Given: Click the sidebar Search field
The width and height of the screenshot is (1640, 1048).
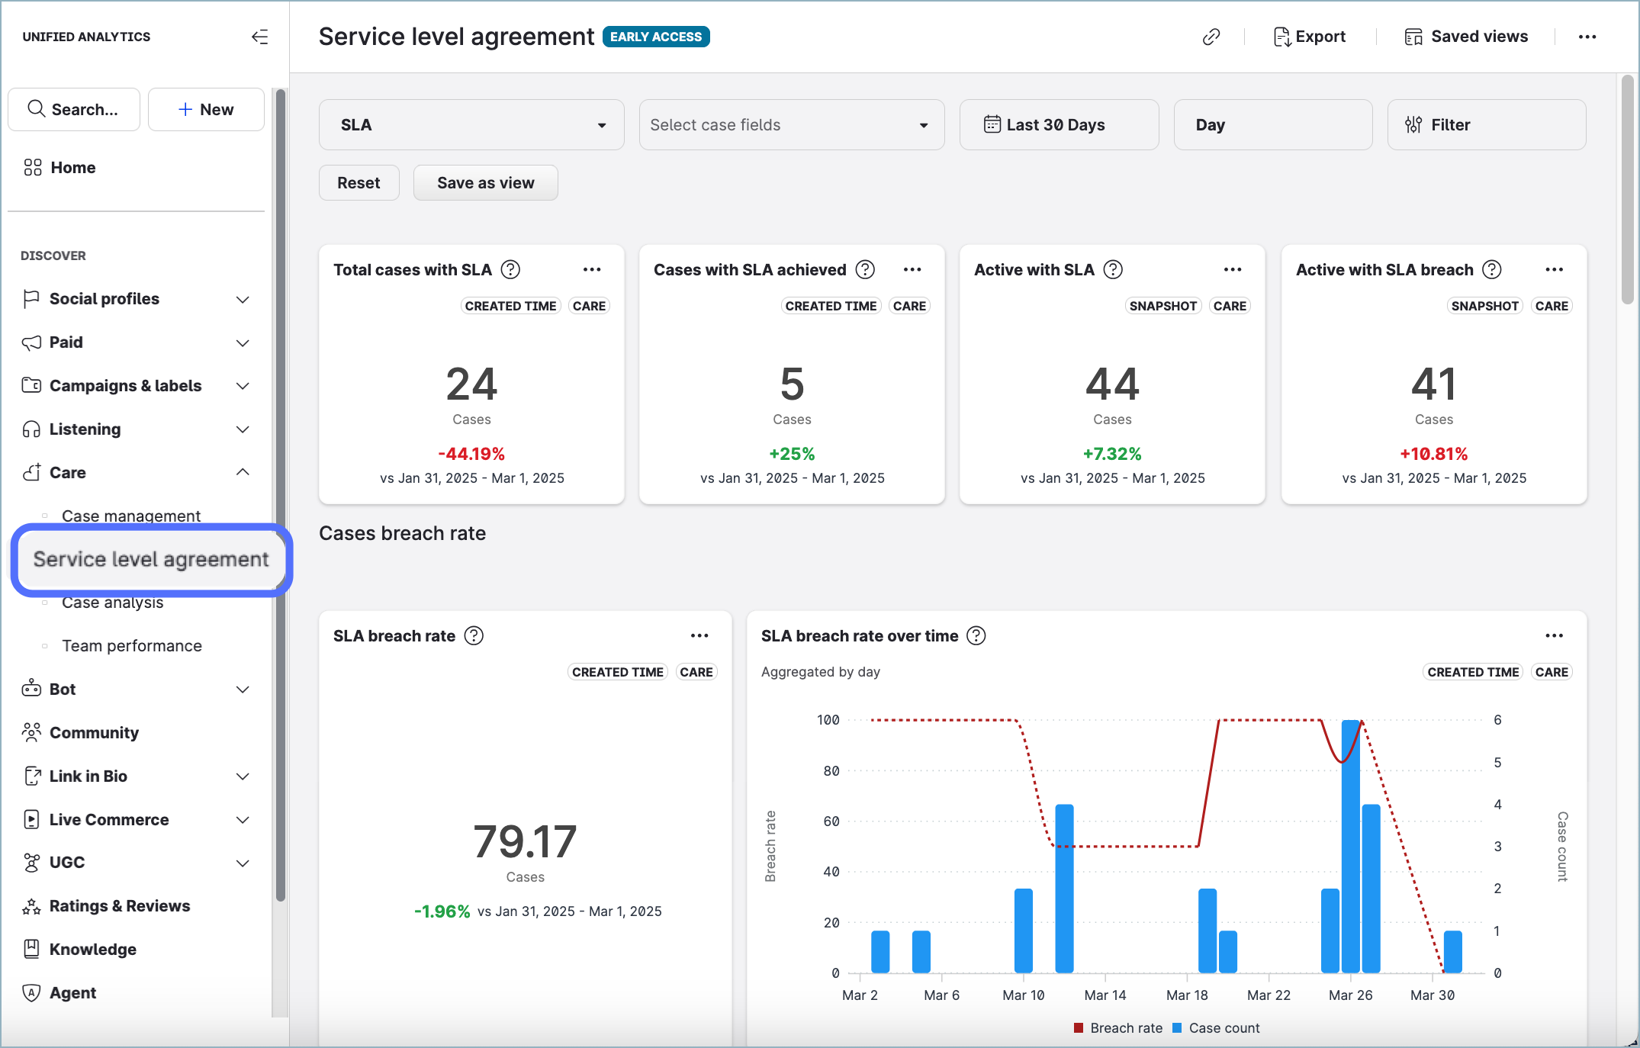Looking at the screenshot, I should [74, 109].
